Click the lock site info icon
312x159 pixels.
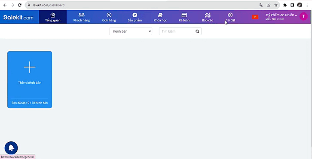point(29,5)
